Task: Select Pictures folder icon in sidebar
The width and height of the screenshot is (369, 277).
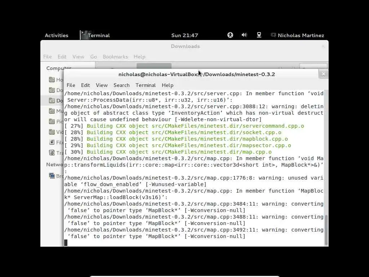Action: [52, 121]
